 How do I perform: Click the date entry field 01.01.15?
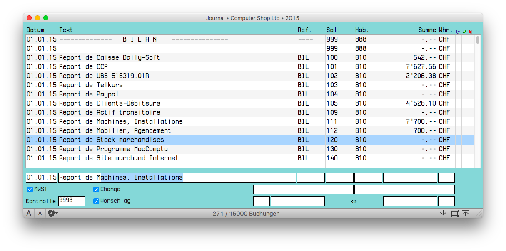(x=42, y=177)
